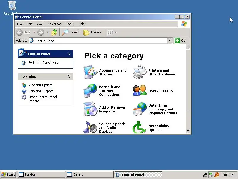Click the network connection tray icon

click(x=211, y=175)
